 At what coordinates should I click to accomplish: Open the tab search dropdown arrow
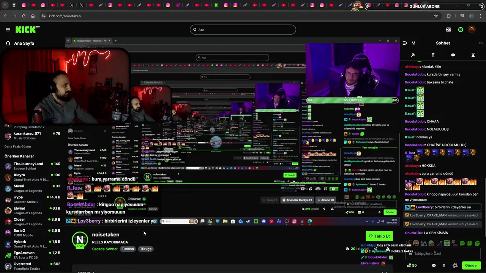pyautogui.click(x=4, y=5)
